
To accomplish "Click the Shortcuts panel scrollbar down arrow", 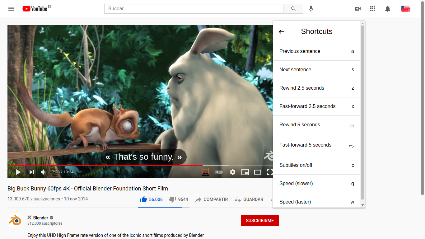I will (x=363, y=205).
